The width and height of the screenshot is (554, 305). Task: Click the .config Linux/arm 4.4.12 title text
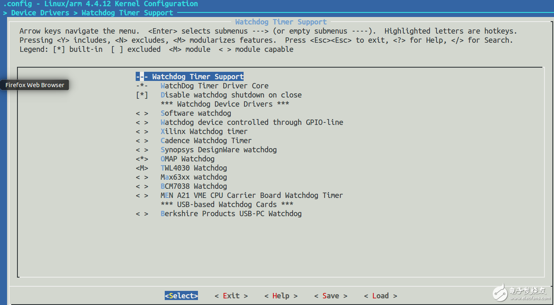tap(100, 4)
